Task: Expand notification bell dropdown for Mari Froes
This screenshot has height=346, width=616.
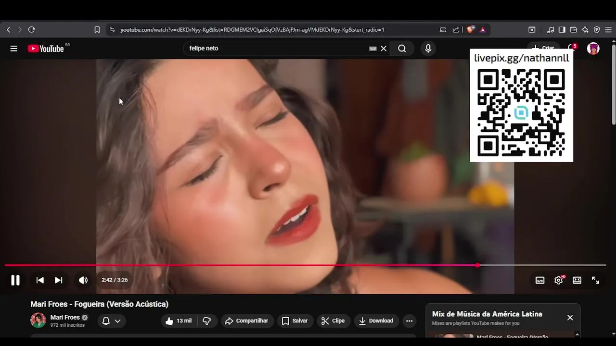Action: tap(112, 321)
